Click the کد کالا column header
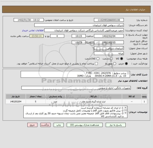 (x=132, y=96)
